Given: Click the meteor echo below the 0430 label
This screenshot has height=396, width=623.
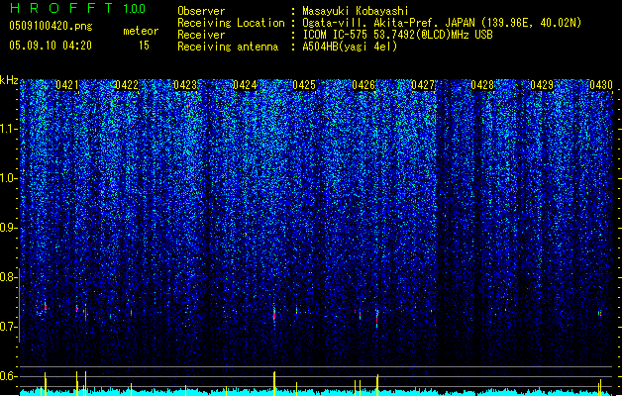Looking at the screenshot, I should click(x=600, y=314).
